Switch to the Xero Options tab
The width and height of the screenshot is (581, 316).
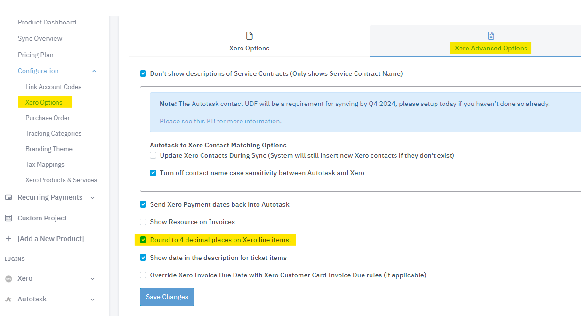249,48
